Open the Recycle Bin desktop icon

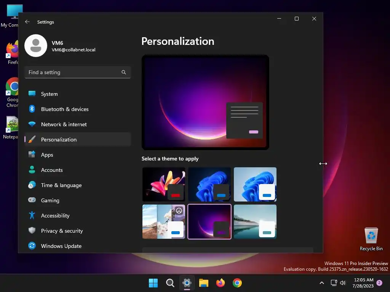pyautogui.click(x=371, y=239)
